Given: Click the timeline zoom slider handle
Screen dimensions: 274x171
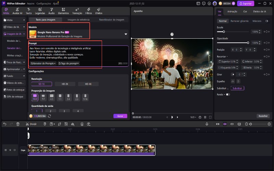Looking at the screenshot, I should pos(251,124).
